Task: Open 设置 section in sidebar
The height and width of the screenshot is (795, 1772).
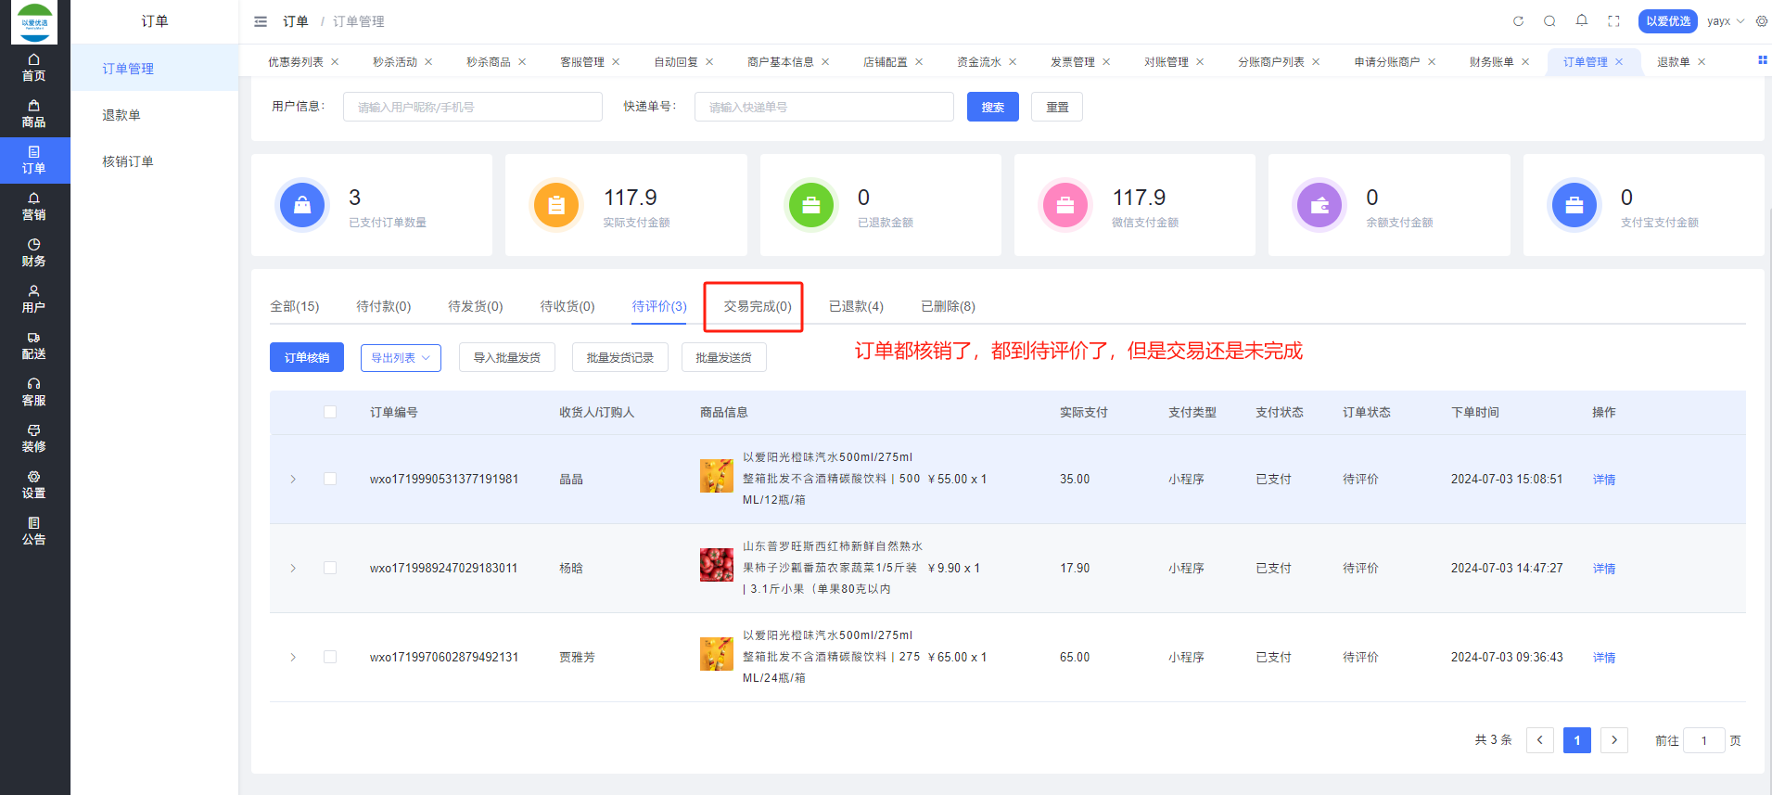Action: click(34, 485)
